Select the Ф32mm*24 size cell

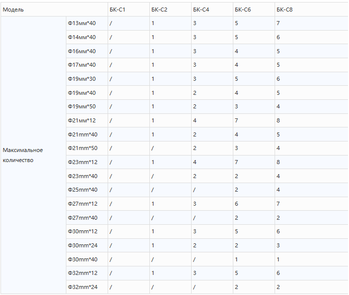click(81, 287)
